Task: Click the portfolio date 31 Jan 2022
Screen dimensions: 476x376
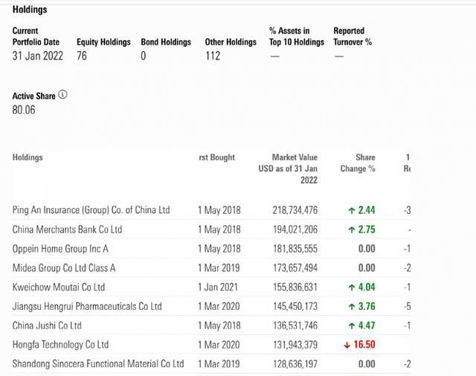Action: tap(38, 56)
